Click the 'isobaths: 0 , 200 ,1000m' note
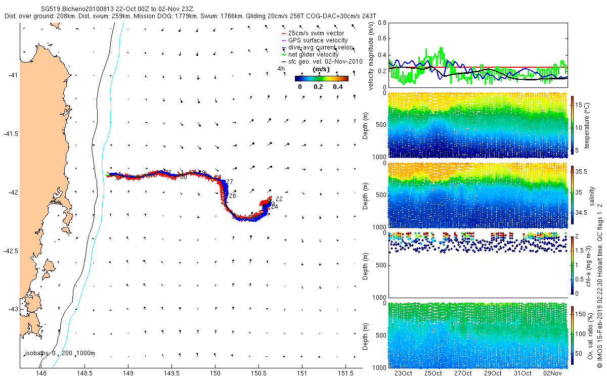 pos(60,353)
